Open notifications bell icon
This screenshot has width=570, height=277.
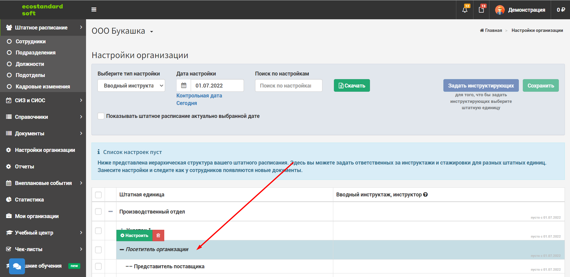pos(465,10)
